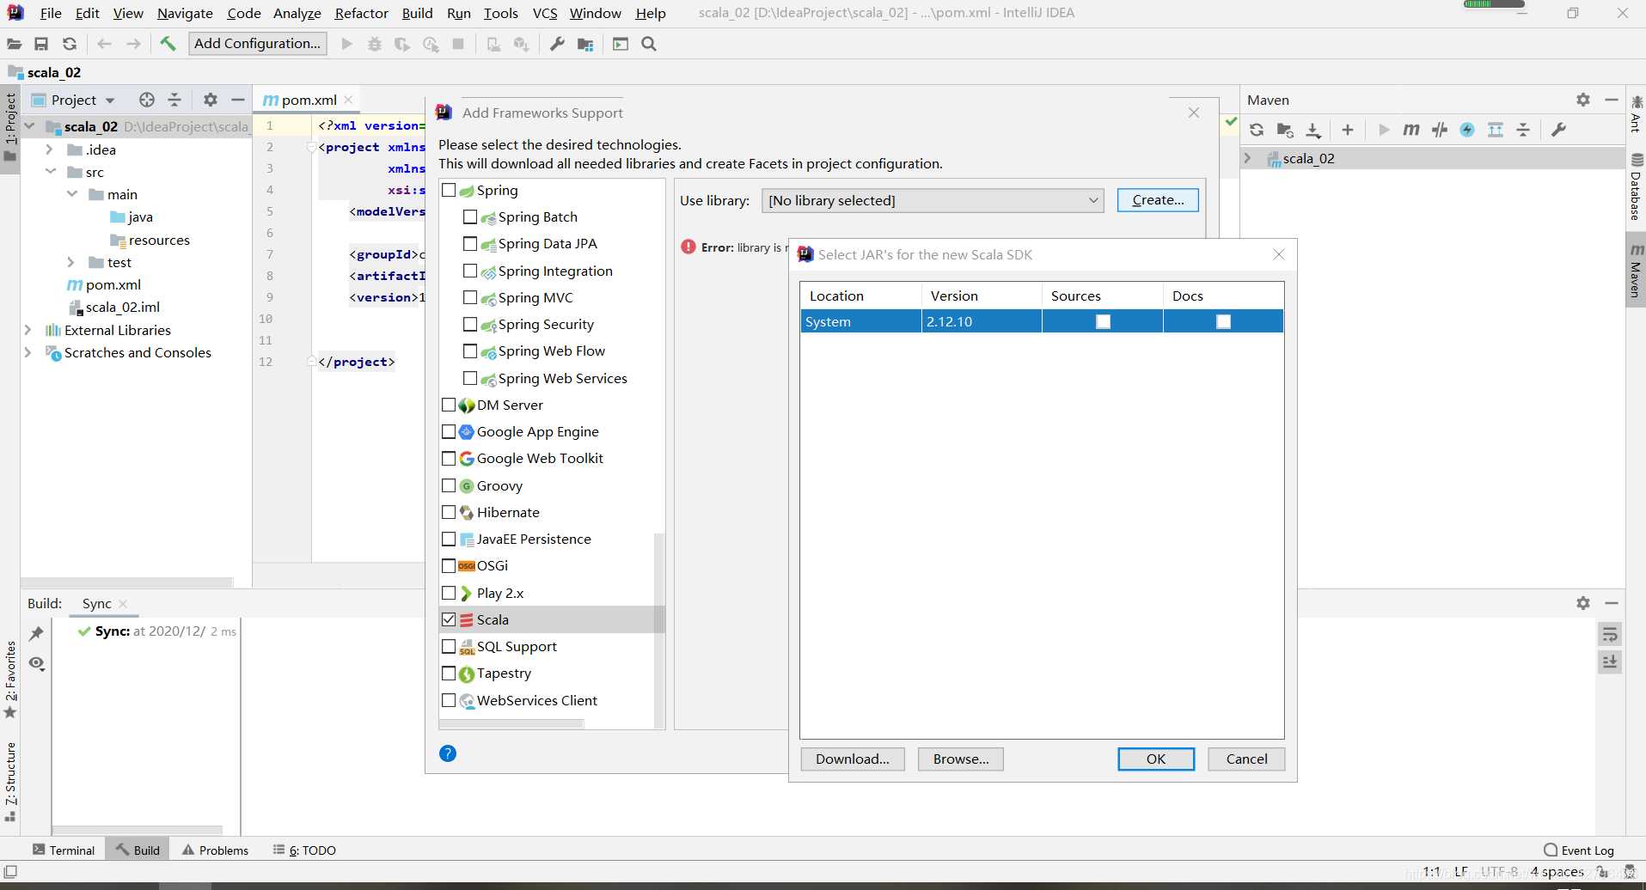Open the settings wrench in main toolbar

point(557,44)
